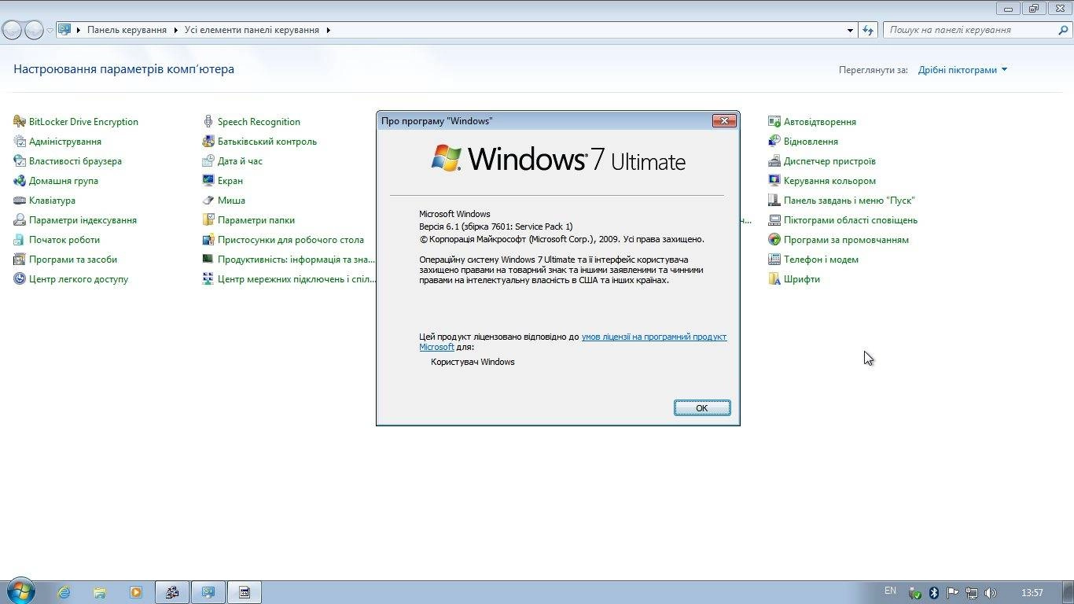Open the Дрібні піктограми view dropdown
1074x604 pixels.
(962, 70)
